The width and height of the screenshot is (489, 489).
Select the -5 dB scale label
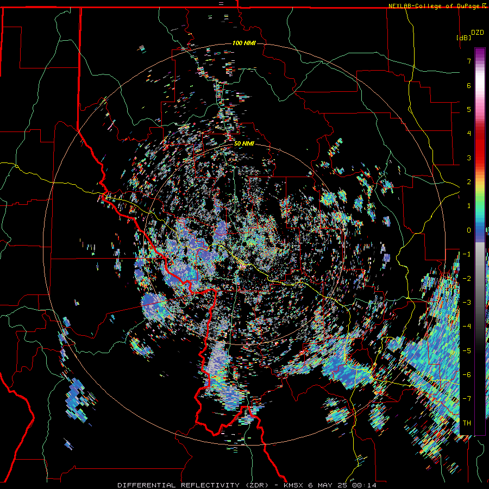(467, 350)
